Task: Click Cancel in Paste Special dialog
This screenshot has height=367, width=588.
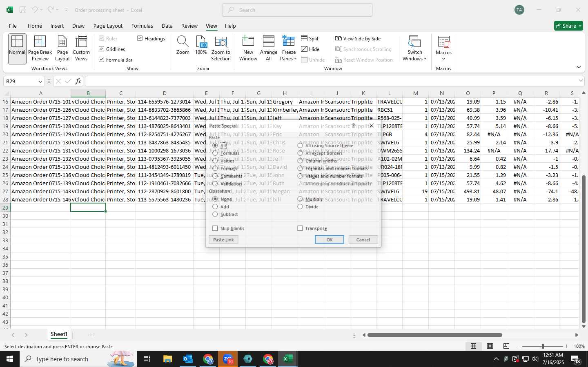Action: tap(363, 240)
